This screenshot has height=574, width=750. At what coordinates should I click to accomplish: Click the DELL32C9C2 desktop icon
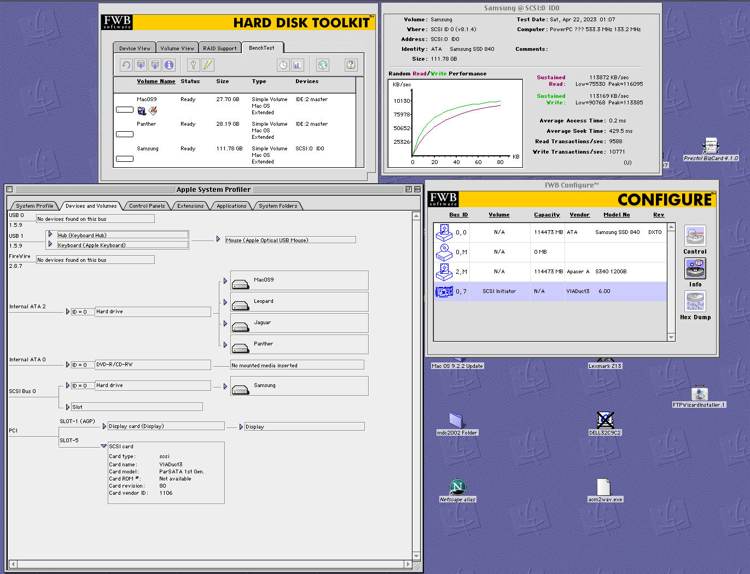605,420
